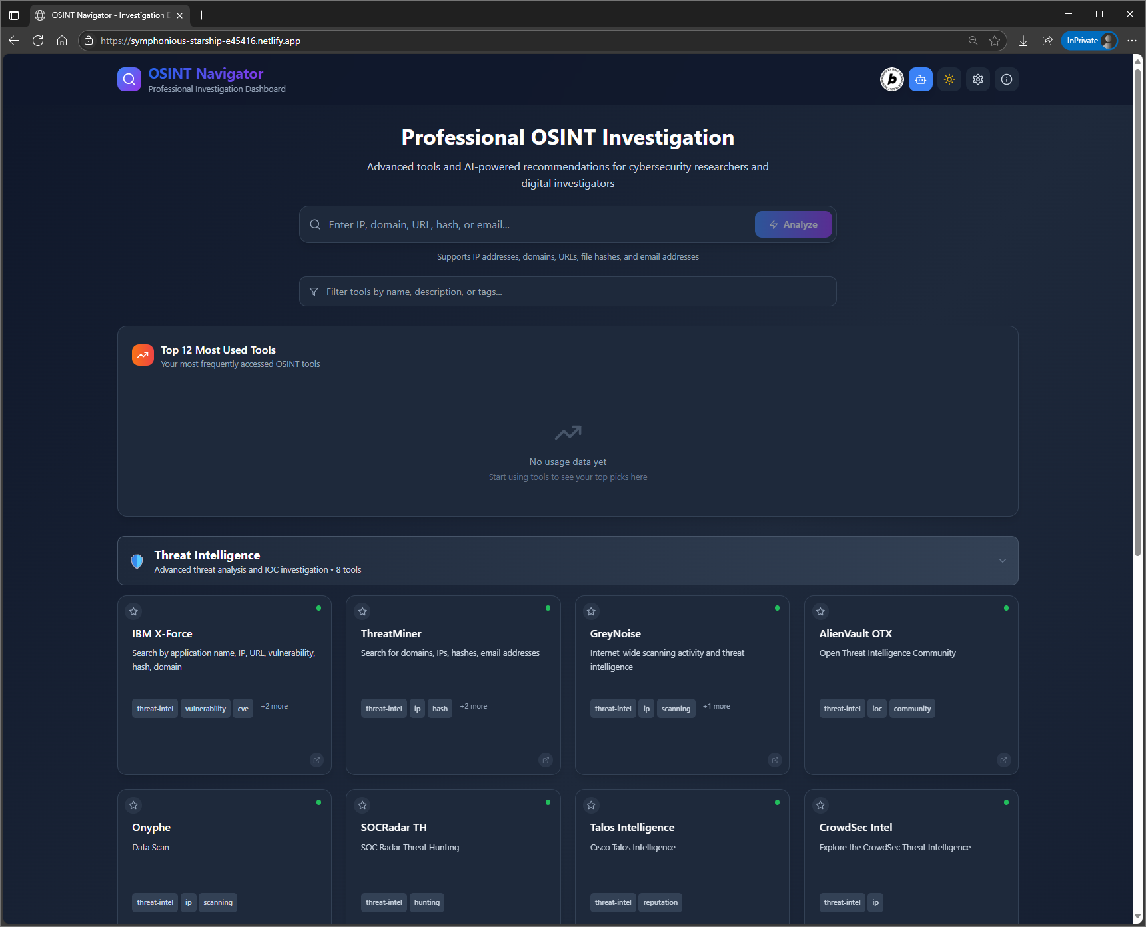Screen dimensions: 1146x927
Task: Open InPrivate profile button
Action: (x=1089, y=41)
